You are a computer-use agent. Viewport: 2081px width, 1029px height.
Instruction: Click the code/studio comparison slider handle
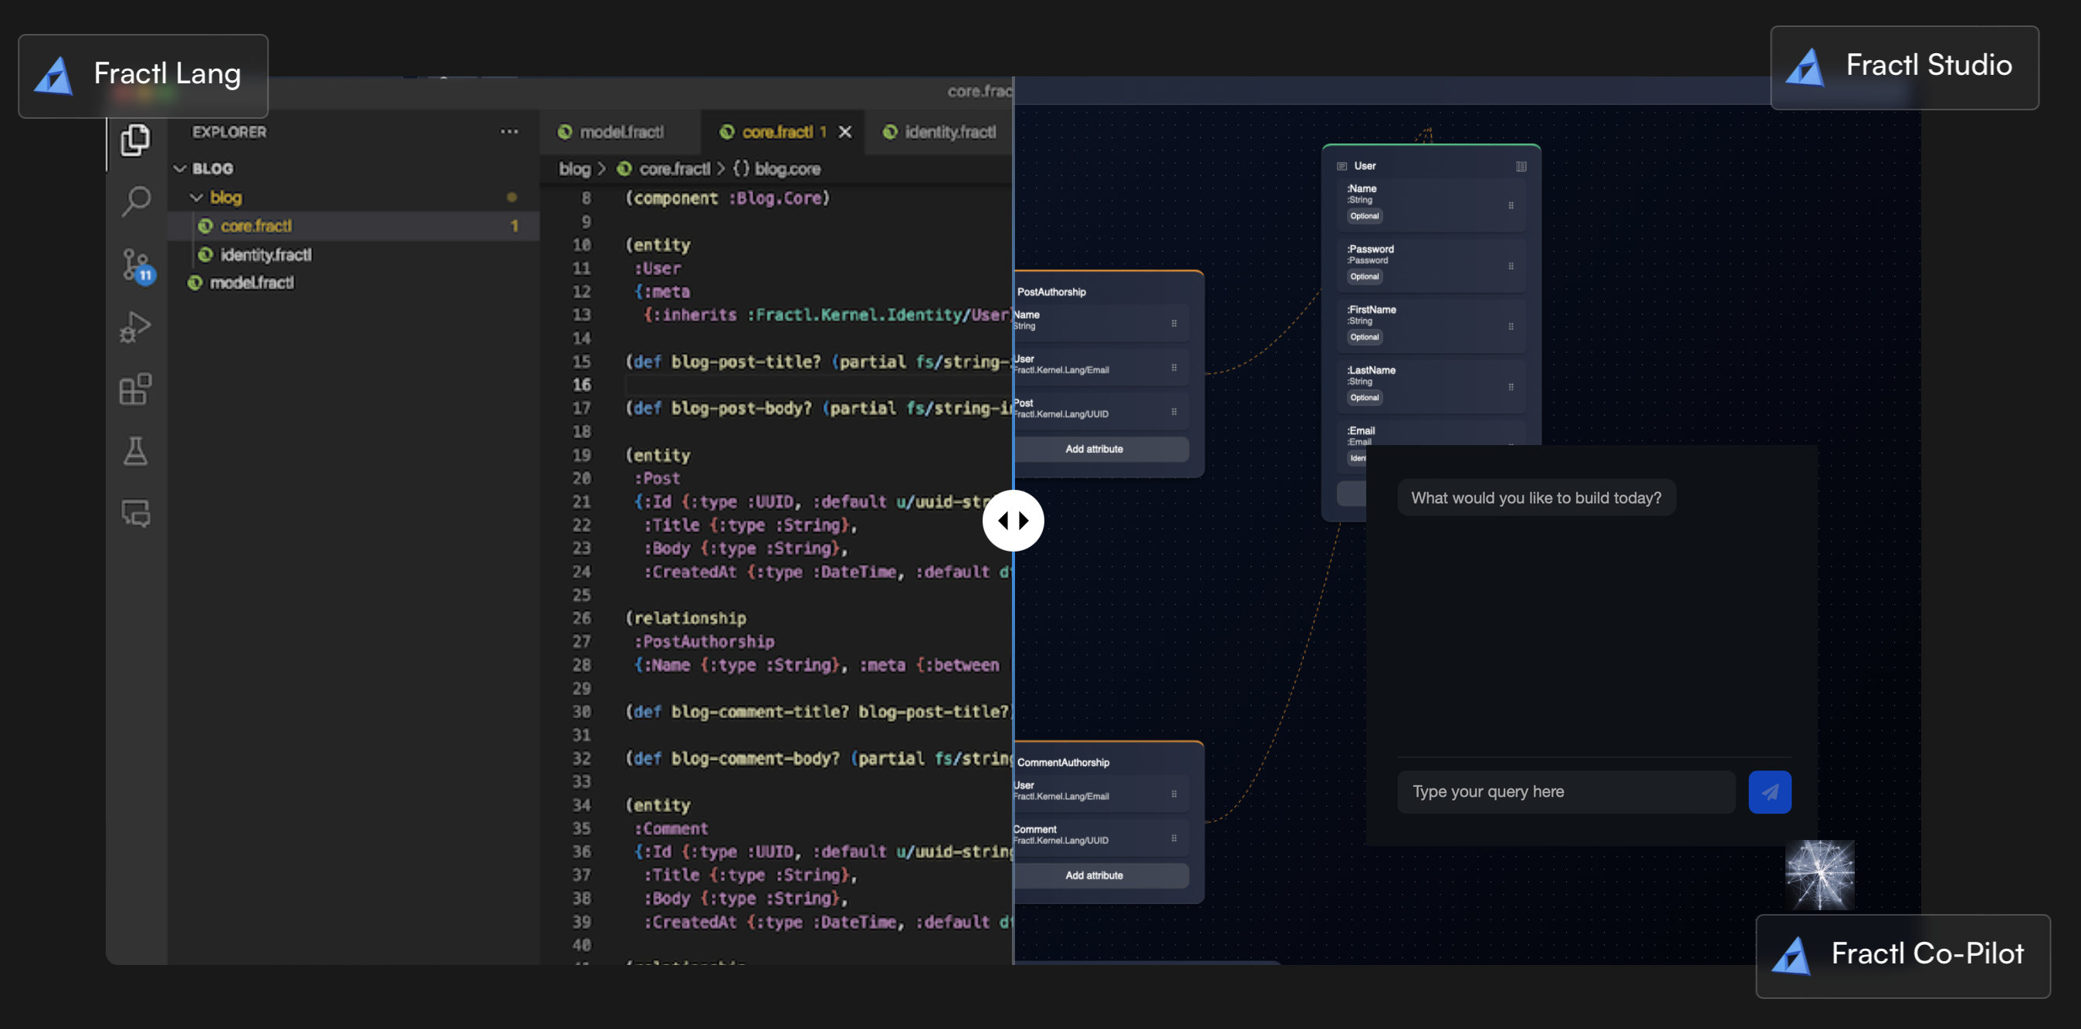pos(1012,521)
